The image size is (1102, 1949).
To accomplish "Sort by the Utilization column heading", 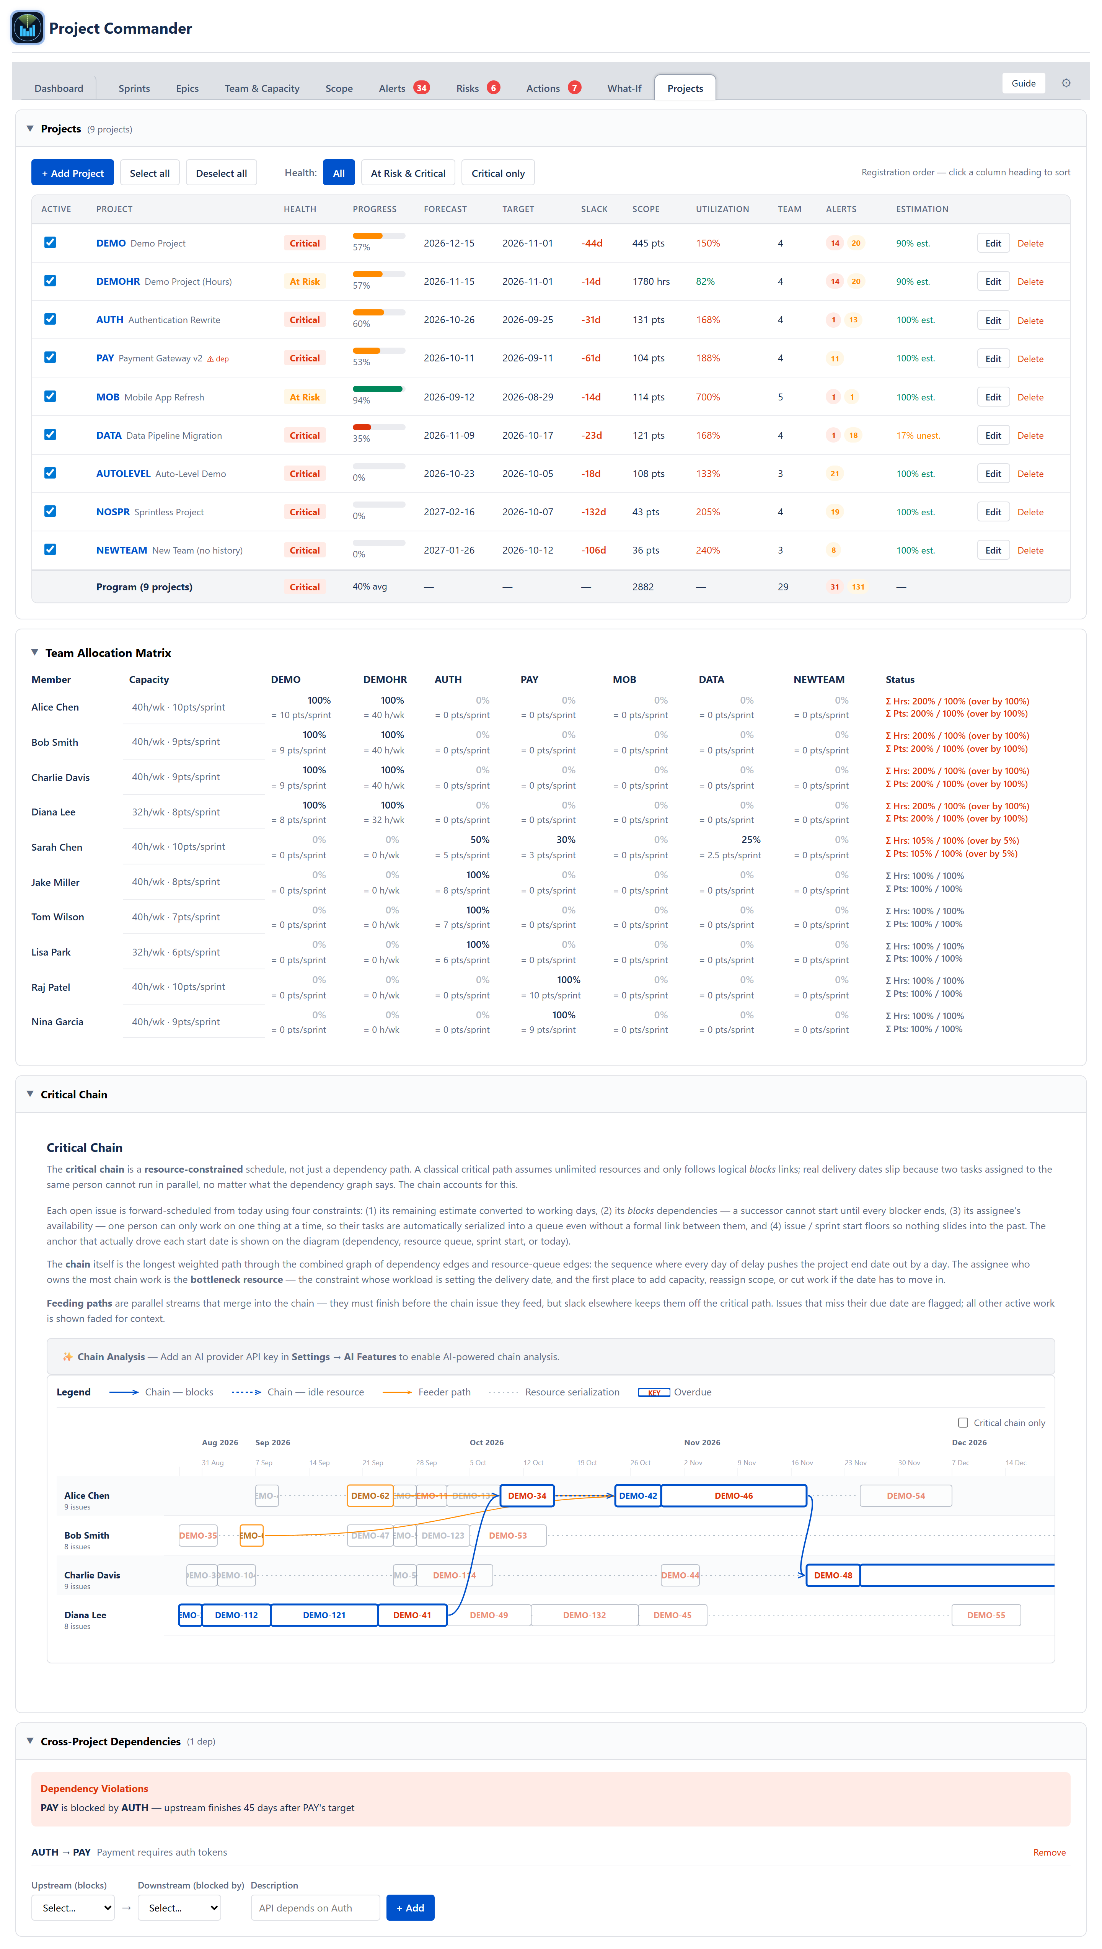I will click(722, 209).
